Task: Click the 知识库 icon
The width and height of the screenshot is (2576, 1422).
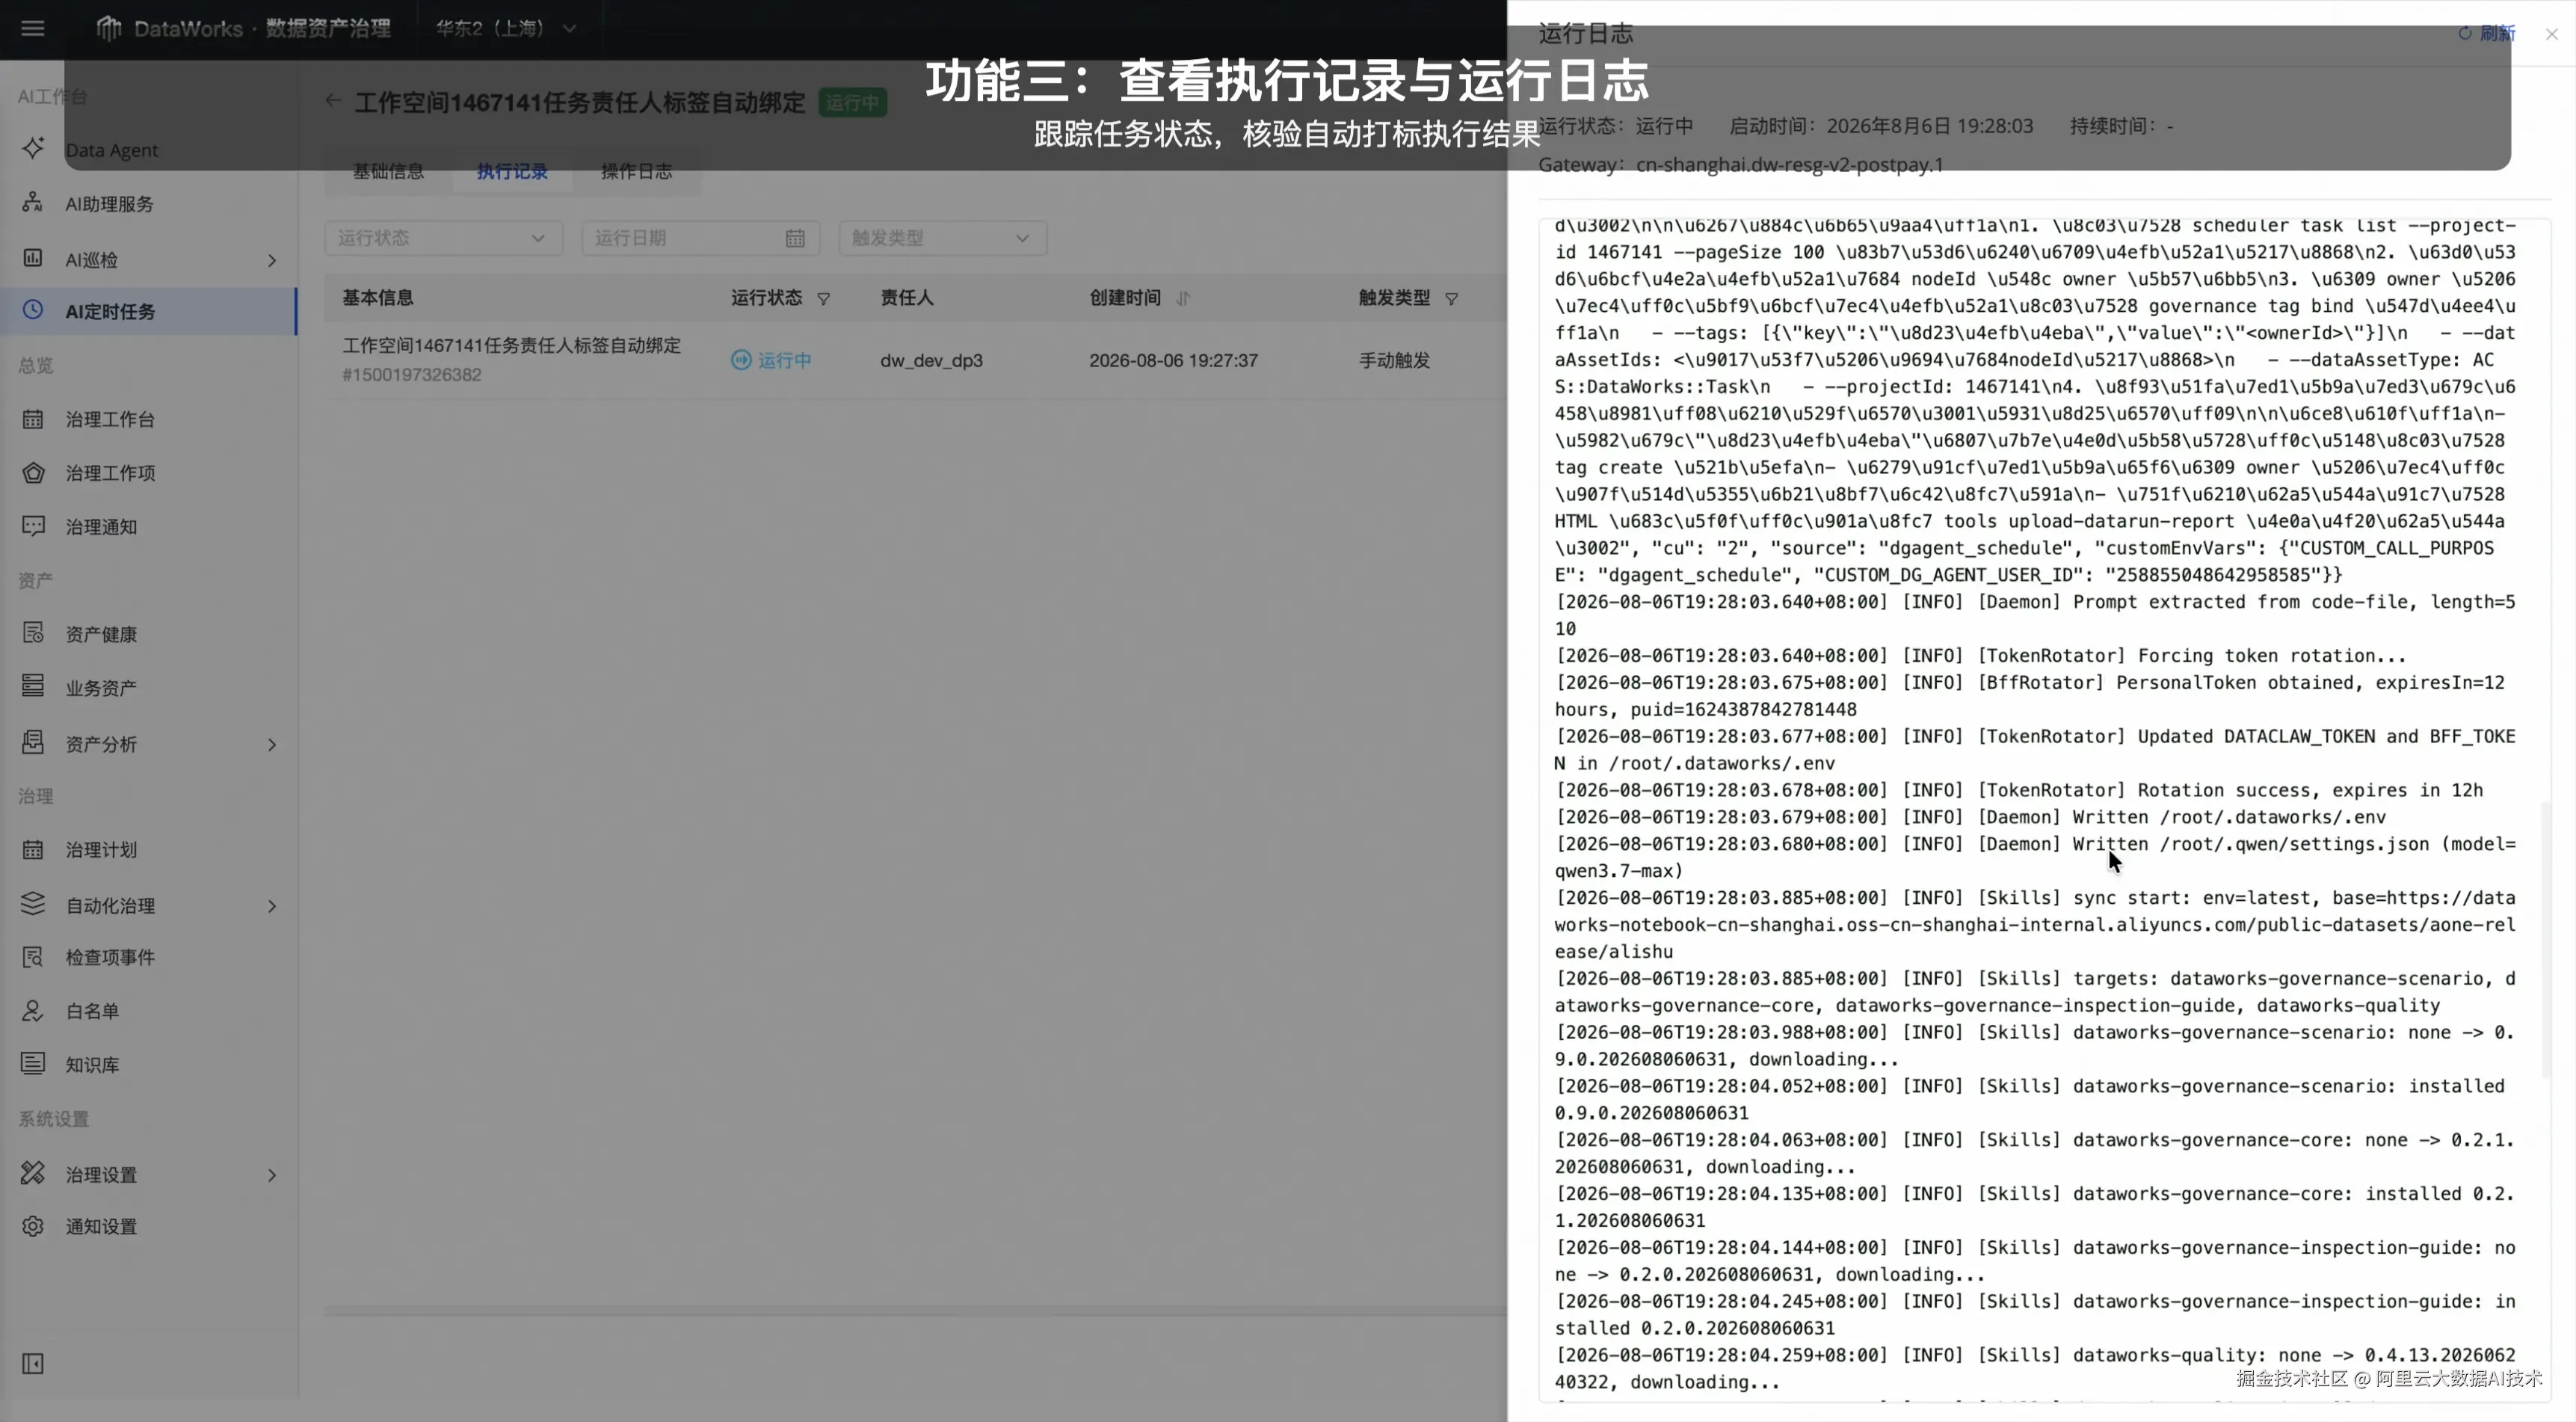Action: tap(33, 1064)
